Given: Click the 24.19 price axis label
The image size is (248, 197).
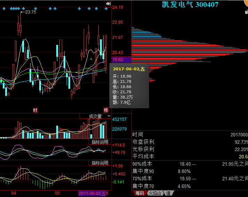Looking at the screenshot, I should (x=117, y=7).
